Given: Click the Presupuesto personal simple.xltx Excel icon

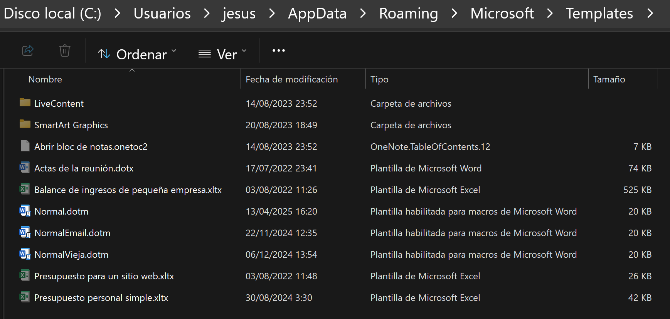Looking at the screenshot, I should point(25,297).
